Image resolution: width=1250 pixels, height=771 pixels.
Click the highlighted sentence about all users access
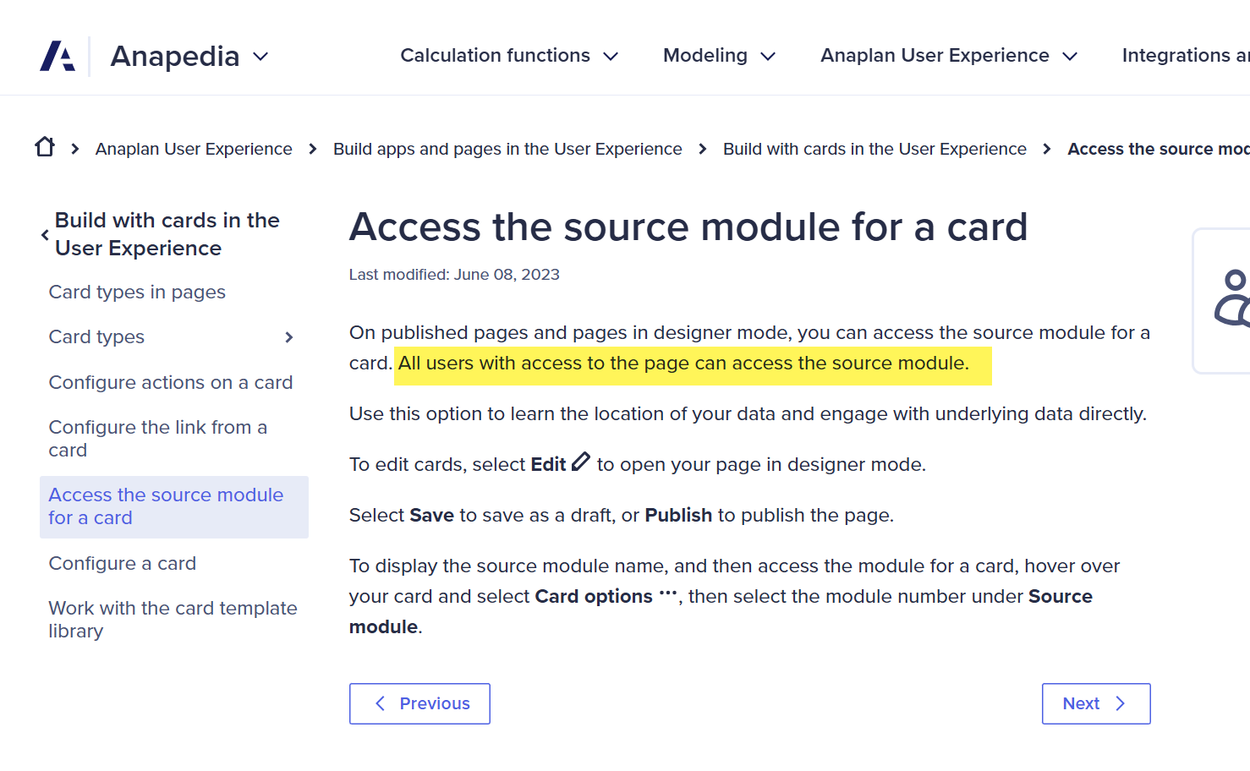684,364
